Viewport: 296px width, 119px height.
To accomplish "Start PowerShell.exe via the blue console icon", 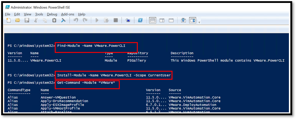I will [x=140, y=20].
